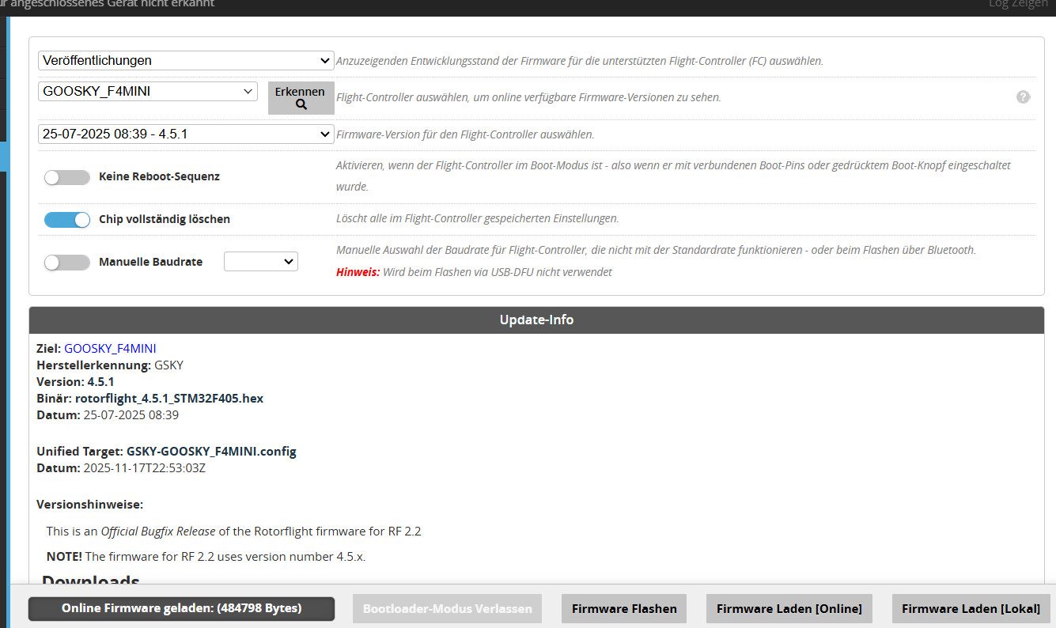Click the help question mark icon

point(1023,96)
